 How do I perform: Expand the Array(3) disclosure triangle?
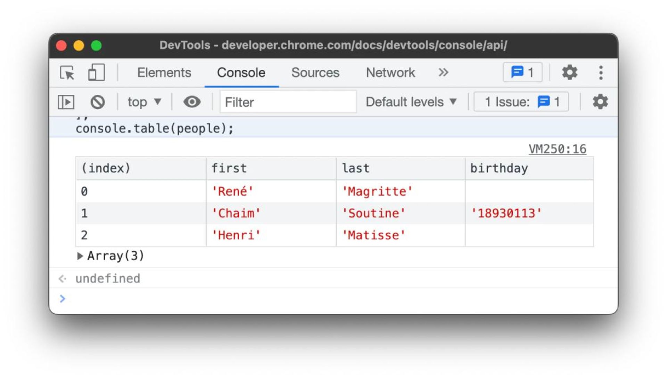click(80, 256)
